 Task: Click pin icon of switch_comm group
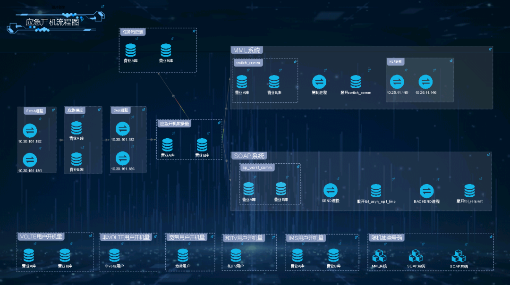(x=295, y=62)
